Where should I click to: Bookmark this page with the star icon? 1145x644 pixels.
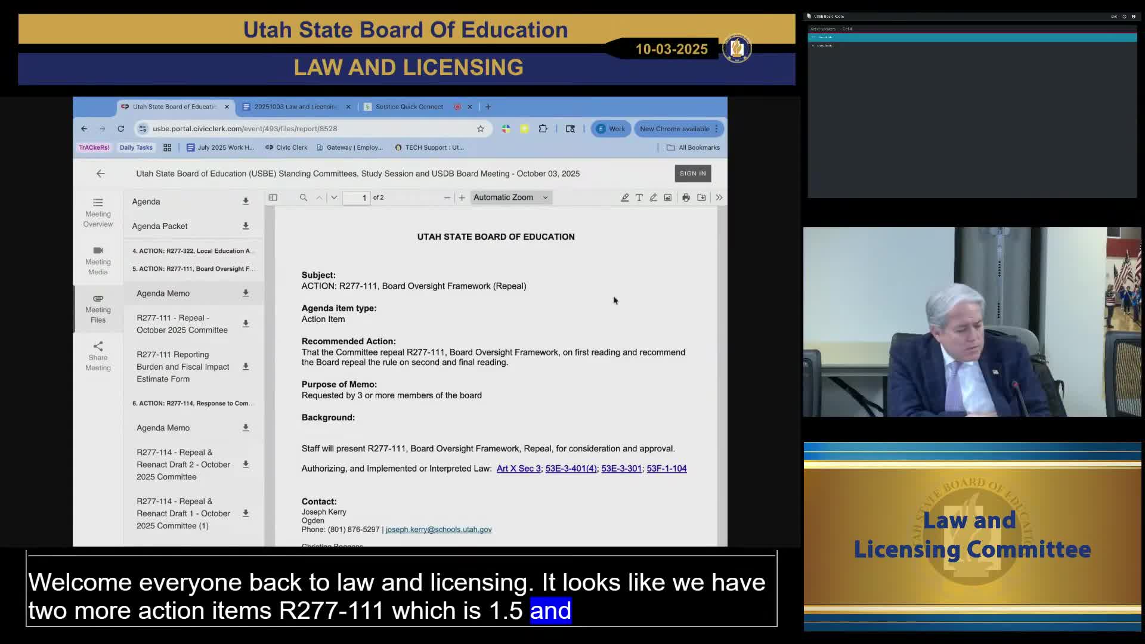480,129
